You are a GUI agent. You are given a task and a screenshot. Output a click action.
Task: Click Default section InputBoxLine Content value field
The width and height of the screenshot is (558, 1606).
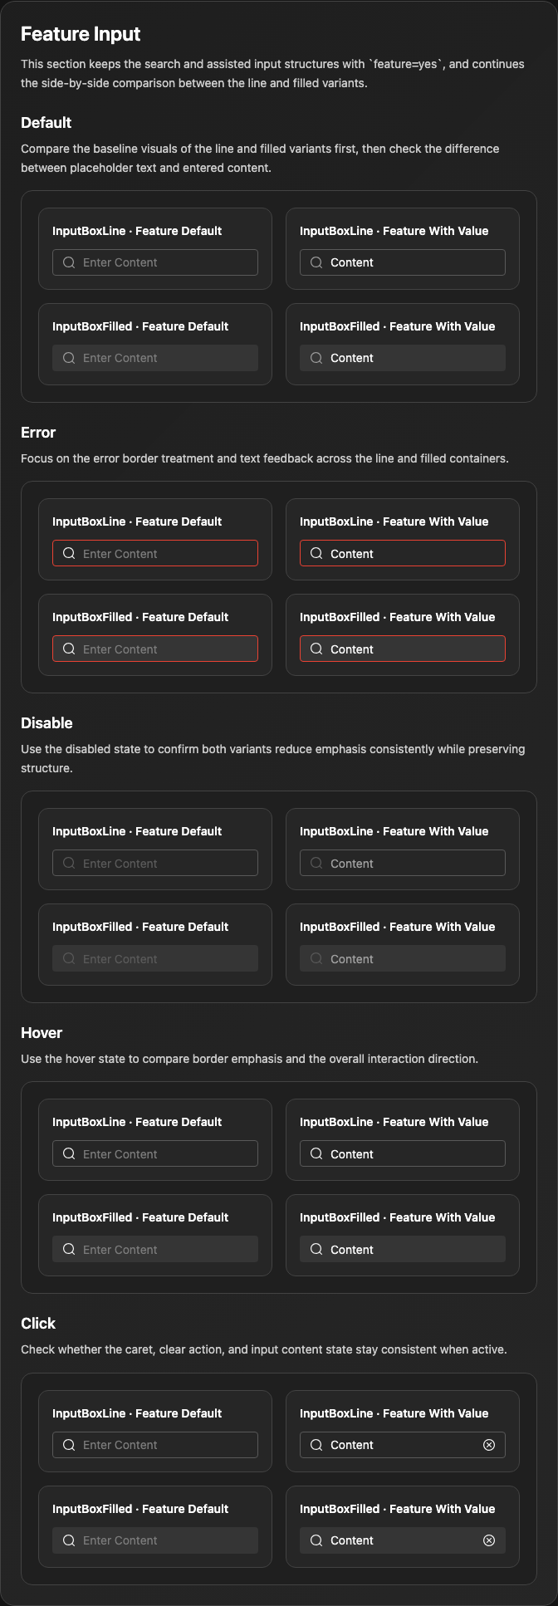click(x=403, y=262)
